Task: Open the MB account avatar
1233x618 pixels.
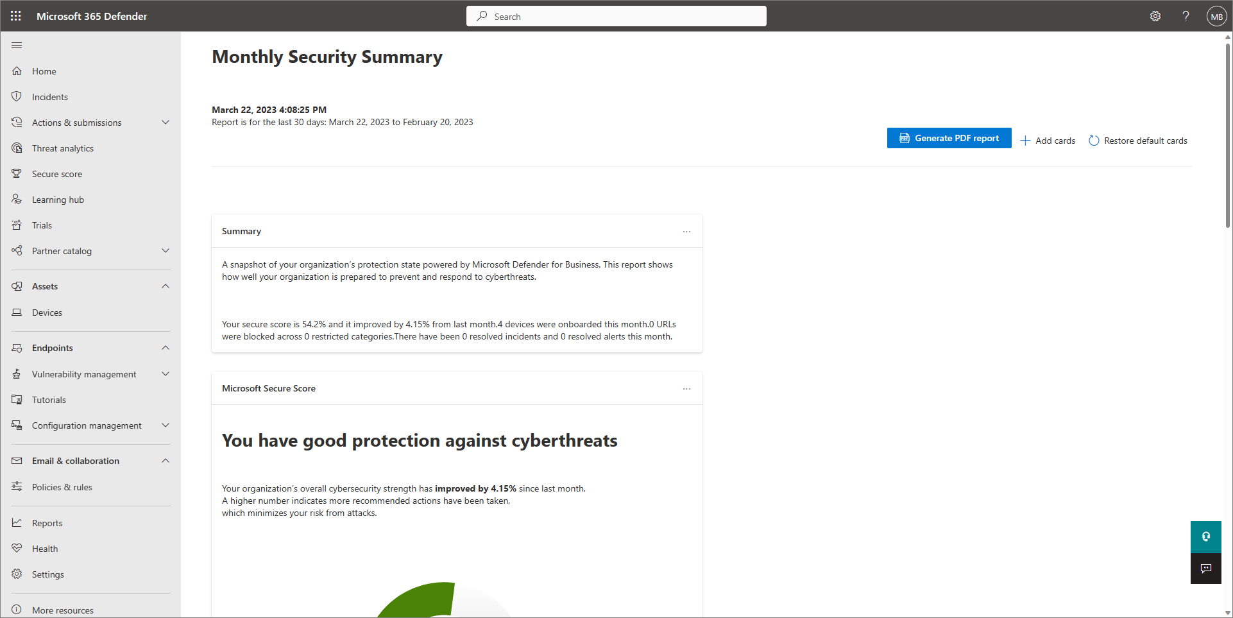Action: (1216, 17)
